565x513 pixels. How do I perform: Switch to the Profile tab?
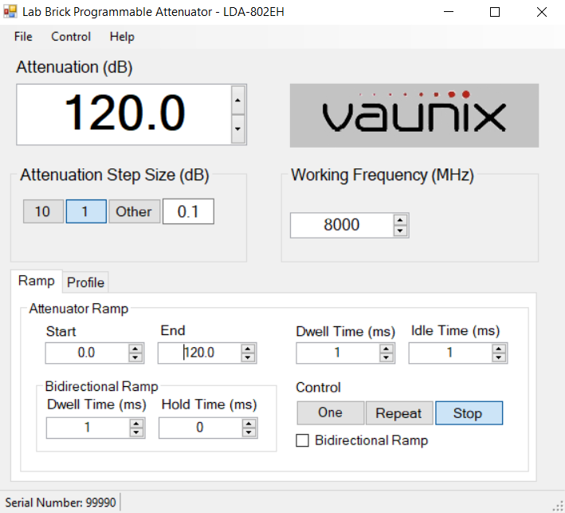(85, 282)
